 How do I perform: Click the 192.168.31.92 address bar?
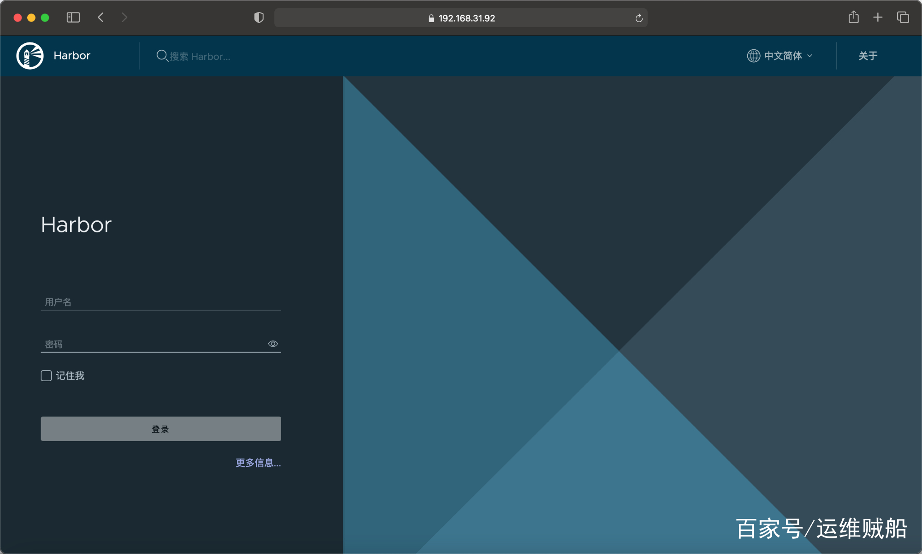click(x=461, y=18)
